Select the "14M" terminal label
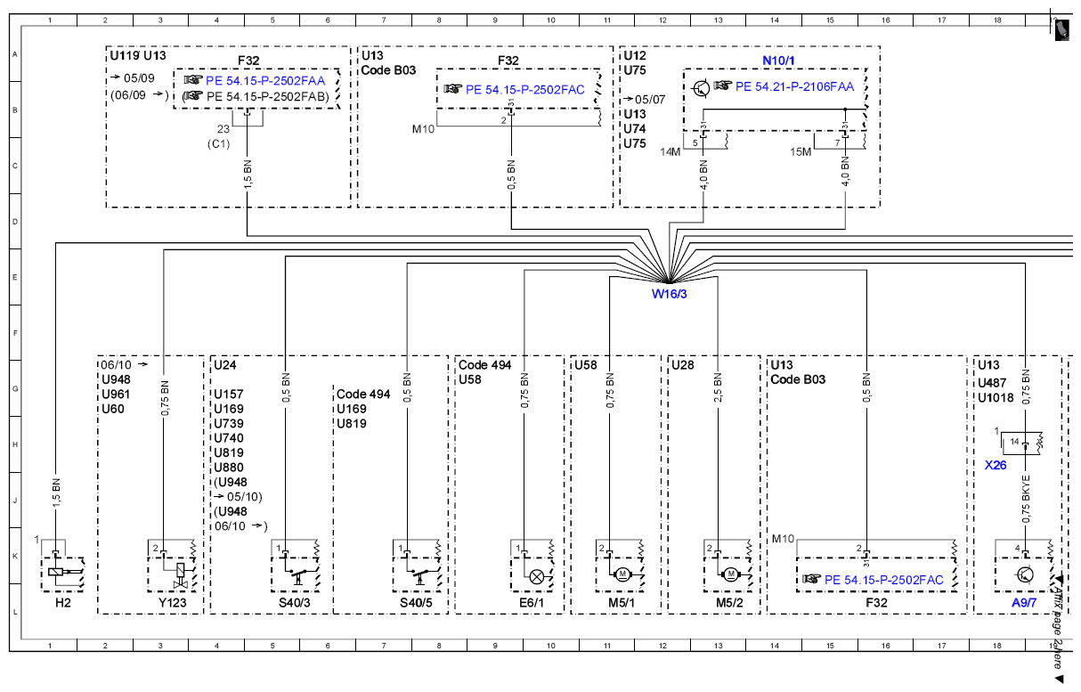This screenshot has height=692, width=1081. [x=669, y=152]
